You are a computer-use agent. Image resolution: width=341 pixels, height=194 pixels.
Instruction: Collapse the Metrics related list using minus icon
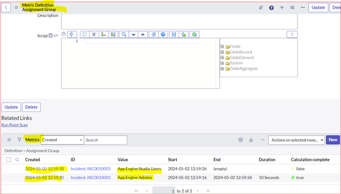pyautogui.click(x=263, y=140)
